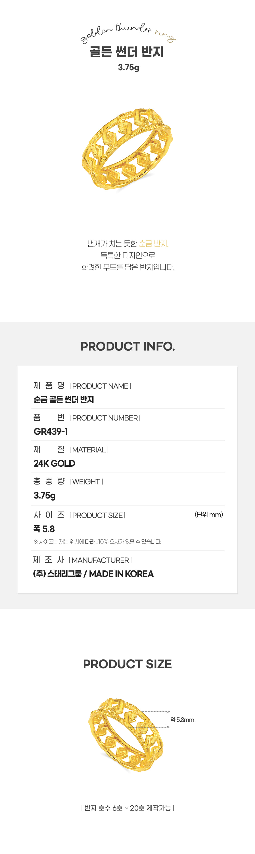Select product name 순금 골든 썬더 반지

click(x=64, y=400)
